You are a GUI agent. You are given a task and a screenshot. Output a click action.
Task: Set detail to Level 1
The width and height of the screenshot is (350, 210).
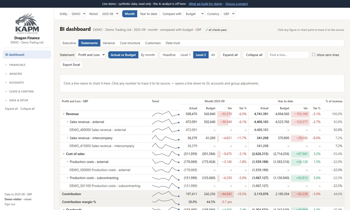pos(185,55)
